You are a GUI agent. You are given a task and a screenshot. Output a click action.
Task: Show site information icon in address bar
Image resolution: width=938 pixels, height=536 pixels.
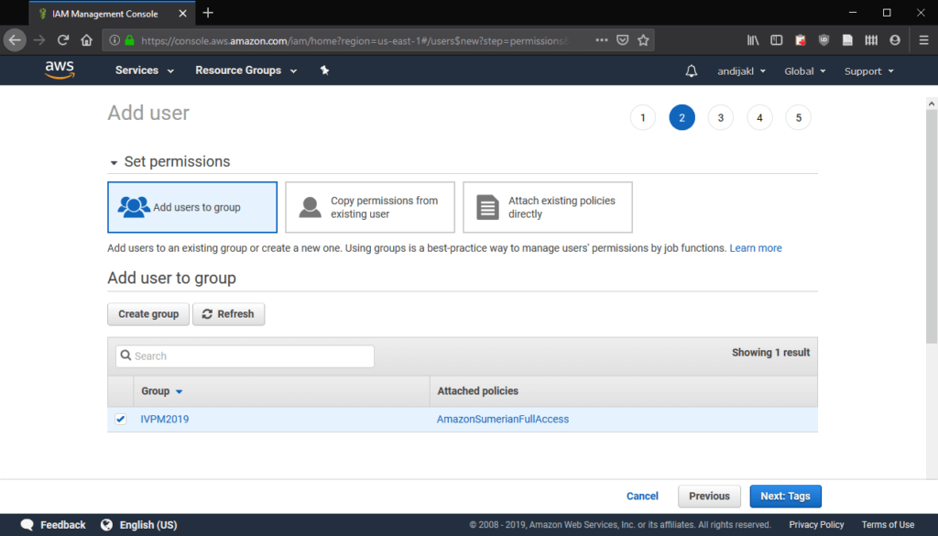114,40
